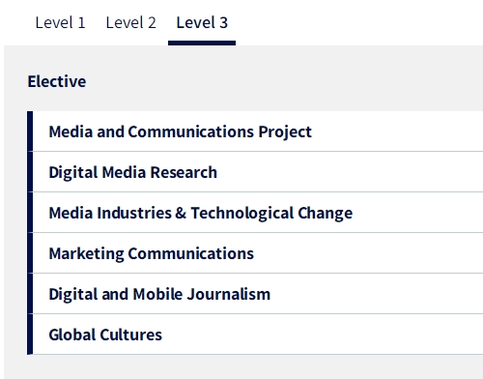Click the word Cultures in the last row
The width and height of the screenshot is (483, 379).
(x=131, y=335)
